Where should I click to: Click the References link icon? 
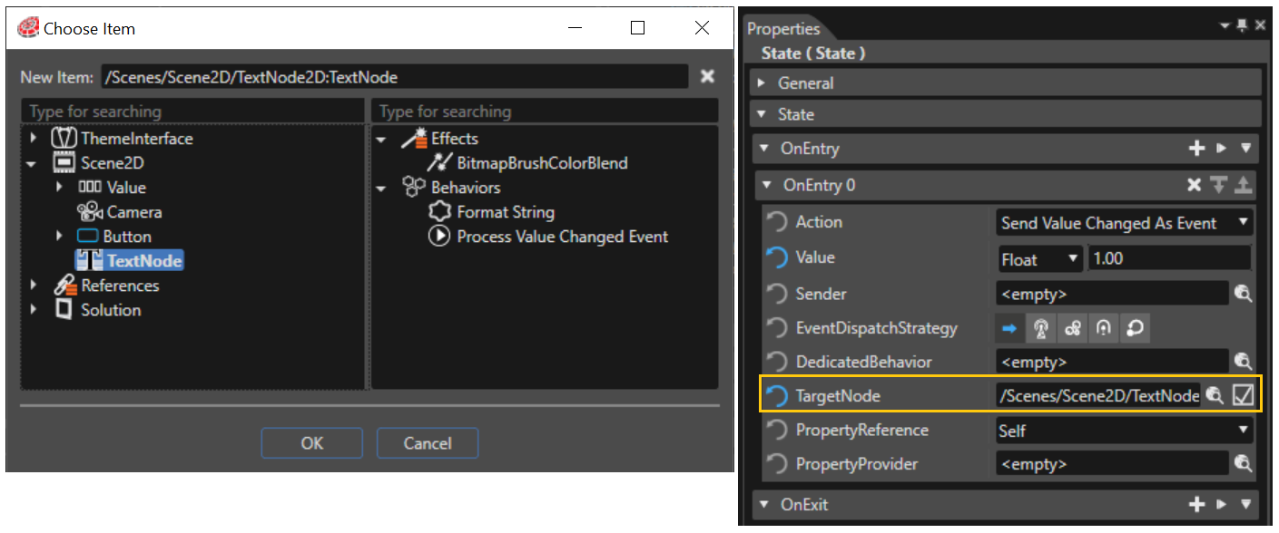64,286
